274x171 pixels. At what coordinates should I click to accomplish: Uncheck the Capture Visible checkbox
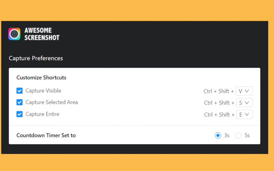(x=20, y=91)
